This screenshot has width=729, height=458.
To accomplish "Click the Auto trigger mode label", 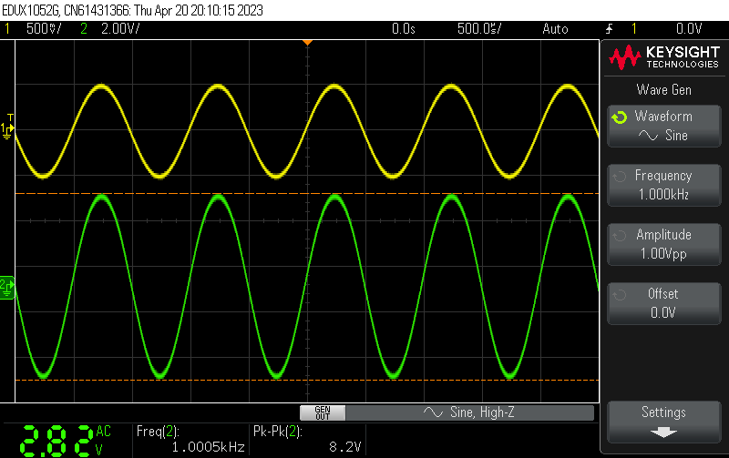I will (x=555, y=29).
